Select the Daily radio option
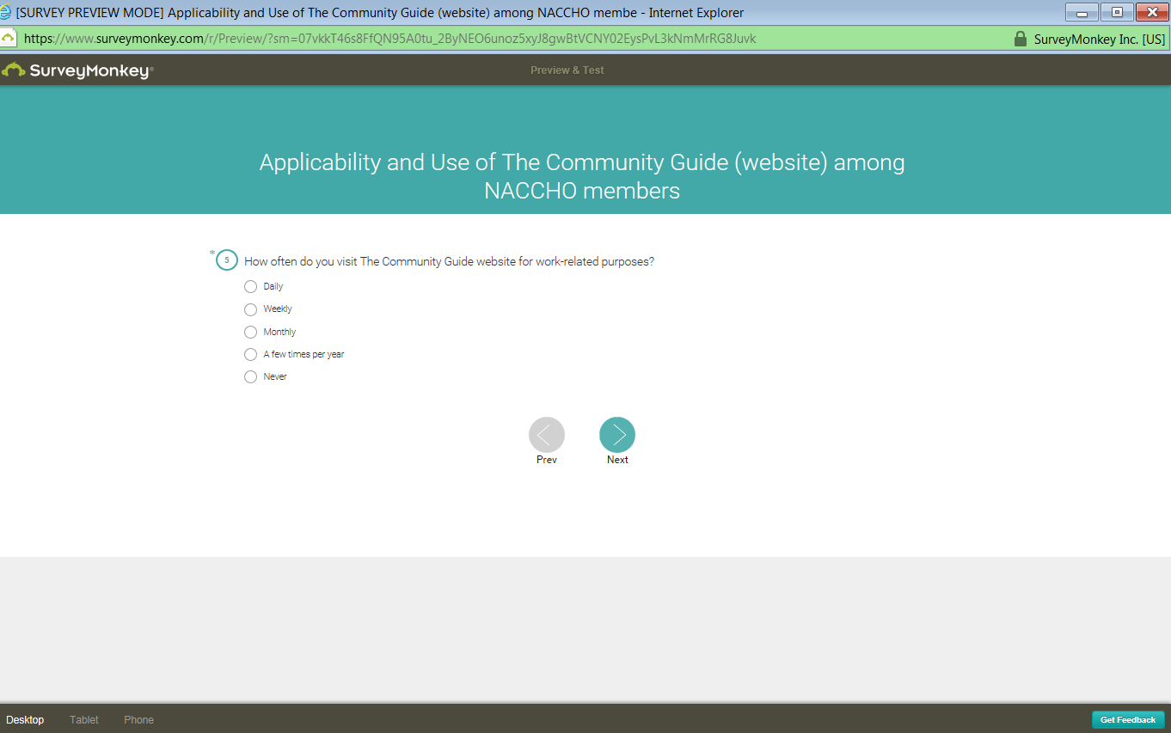 click(x=251, y=286)
